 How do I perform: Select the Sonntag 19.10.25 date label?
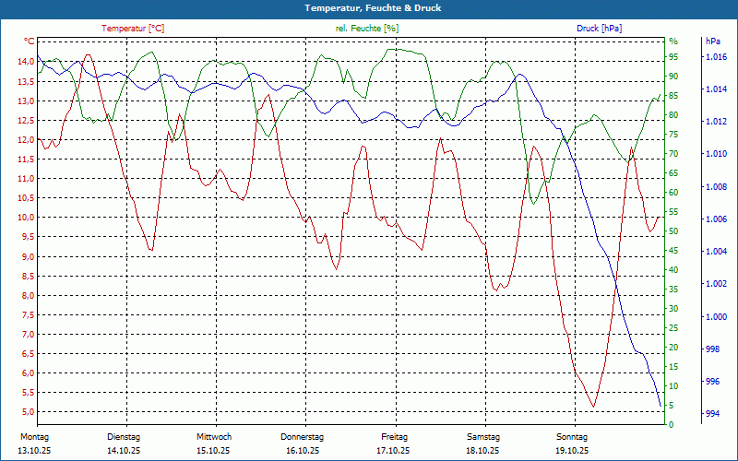[572, 443]
